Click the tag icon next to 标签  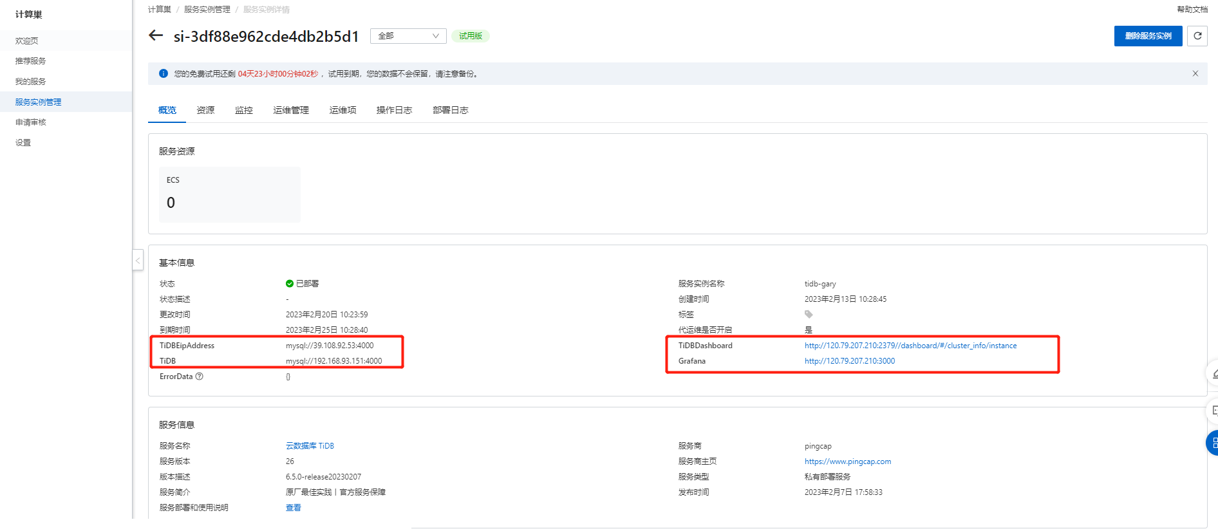(x=809, y=314)
